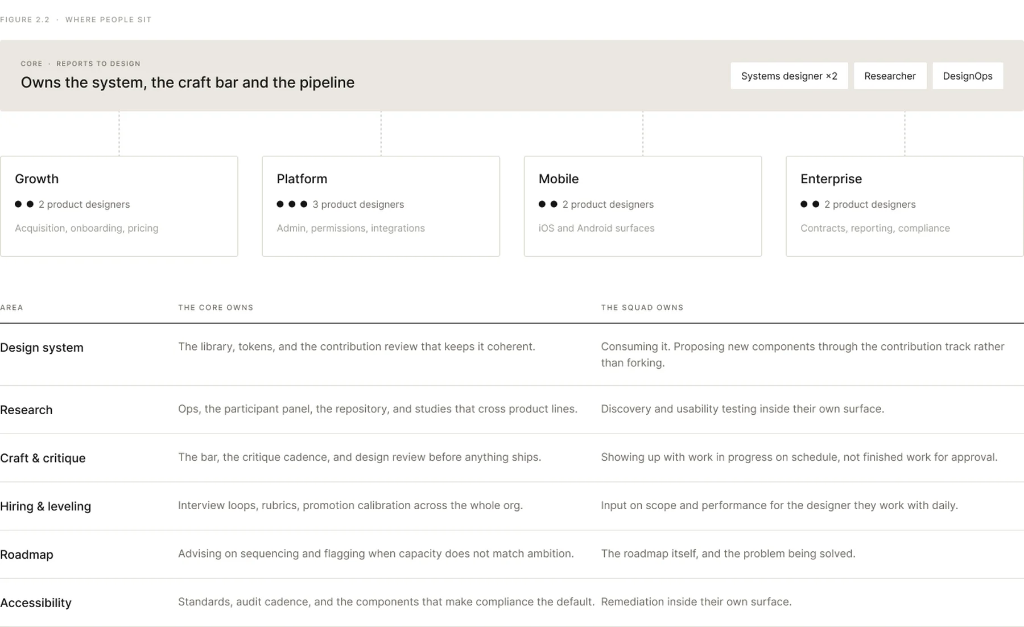
Task: Click the AREA column header
Action: [x=11, y=307]
